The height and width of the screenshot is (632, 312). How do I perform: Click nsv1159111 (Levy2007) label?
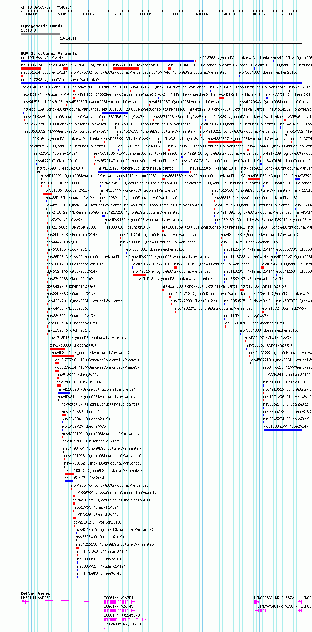pos(246,316)
